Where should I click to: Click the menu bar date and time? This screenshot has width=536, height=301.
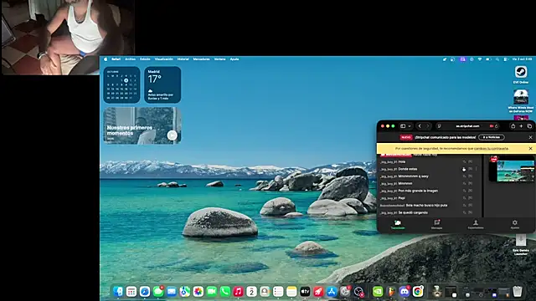point(522,59)
